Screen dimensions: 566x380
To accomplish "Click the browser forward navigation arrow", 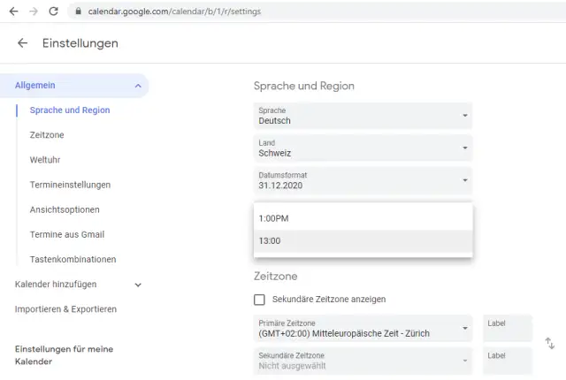I will pos(34,12).
